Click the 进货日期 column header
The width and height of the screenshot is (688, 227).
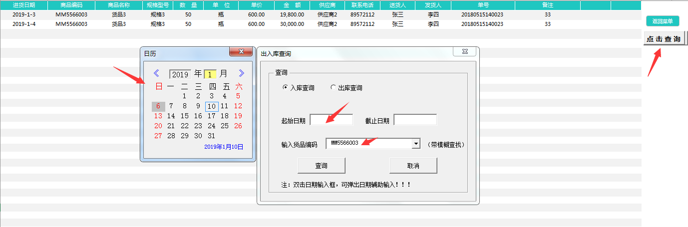(24, 5)
